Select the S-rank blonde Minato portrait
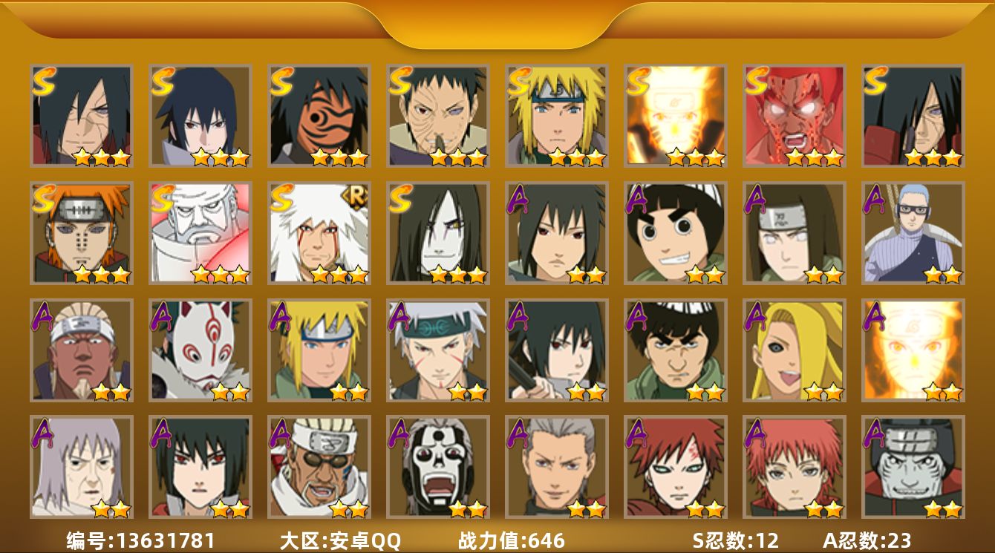Image resolution: width=995 pixels, height=553 pixels. click(556, 116)
